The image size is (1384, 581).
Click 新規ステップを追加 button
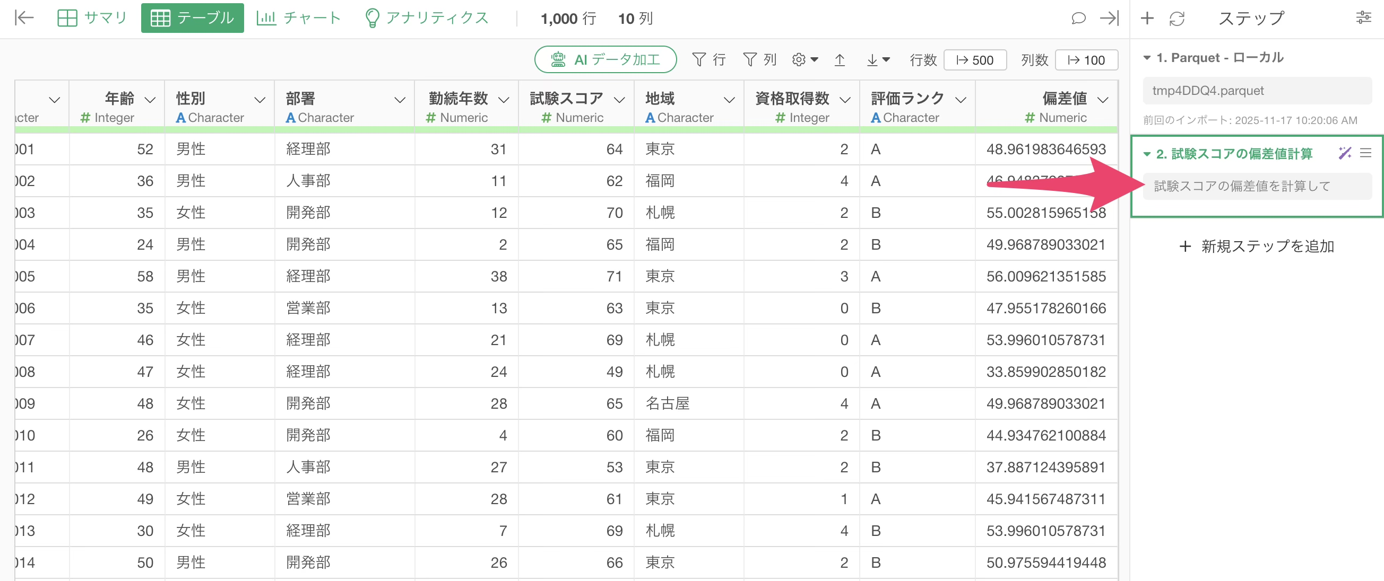[x=1257, y=247]
